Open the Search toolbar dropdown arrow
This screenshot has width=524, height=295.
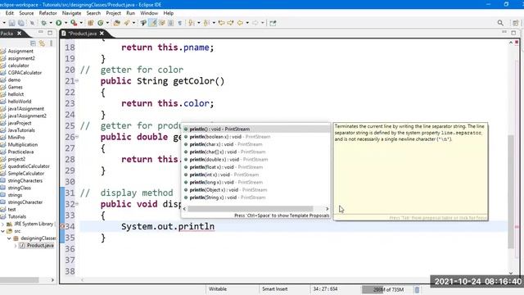coord(133,23)
